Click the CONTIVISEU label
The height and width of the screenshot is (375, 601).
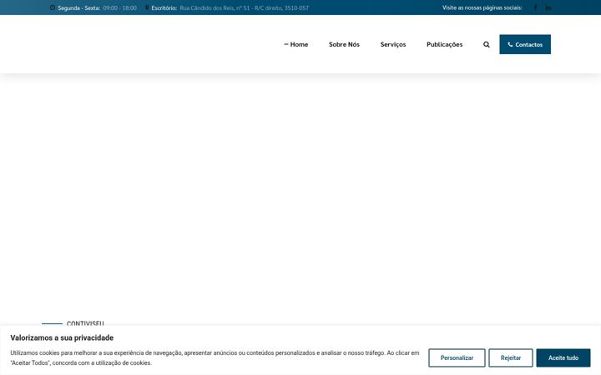coord(85,323)
